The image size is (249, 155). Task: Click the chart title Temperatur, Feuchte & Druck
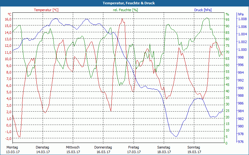[x=124, y=3]
